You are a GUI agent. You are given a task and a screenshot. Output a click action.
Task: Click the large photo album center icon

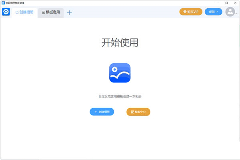pyautogui.click(x=120, y=73)
